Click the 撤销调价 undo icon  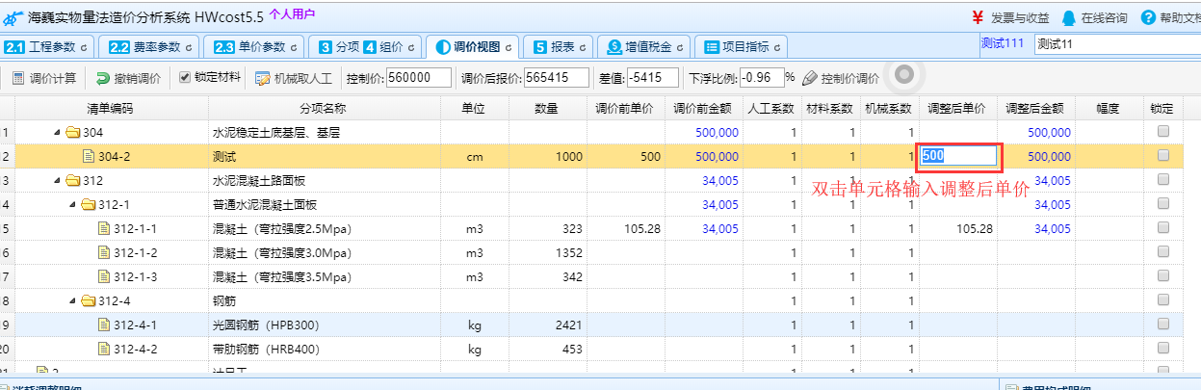point(103,78)
